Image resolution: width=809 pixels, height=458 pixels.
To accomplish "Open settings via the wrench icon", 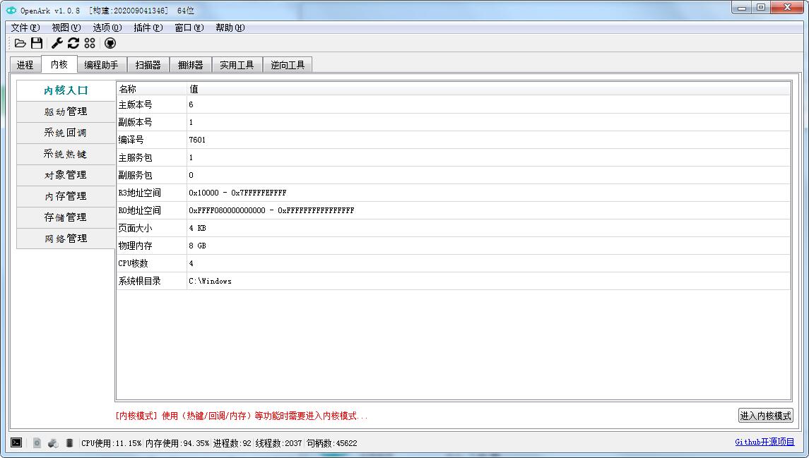I will 57,44.
